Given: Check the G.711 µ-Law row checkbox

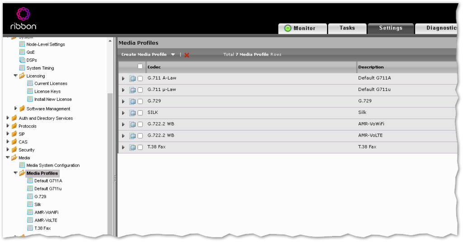Looking at the screenshot, I should pyautogui.click(x=140, y=90).
